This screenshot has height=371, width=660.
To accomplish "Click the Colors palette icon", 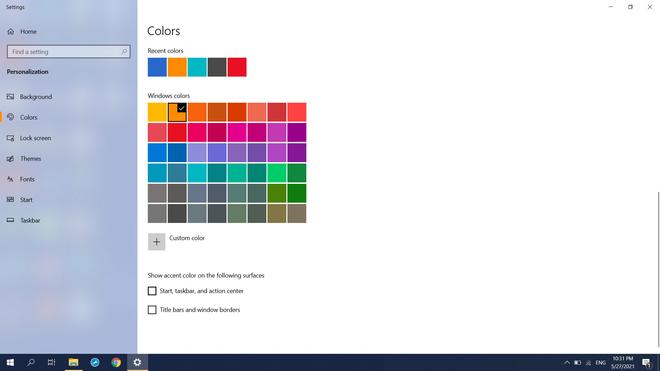I will click(x=10, y=117).
